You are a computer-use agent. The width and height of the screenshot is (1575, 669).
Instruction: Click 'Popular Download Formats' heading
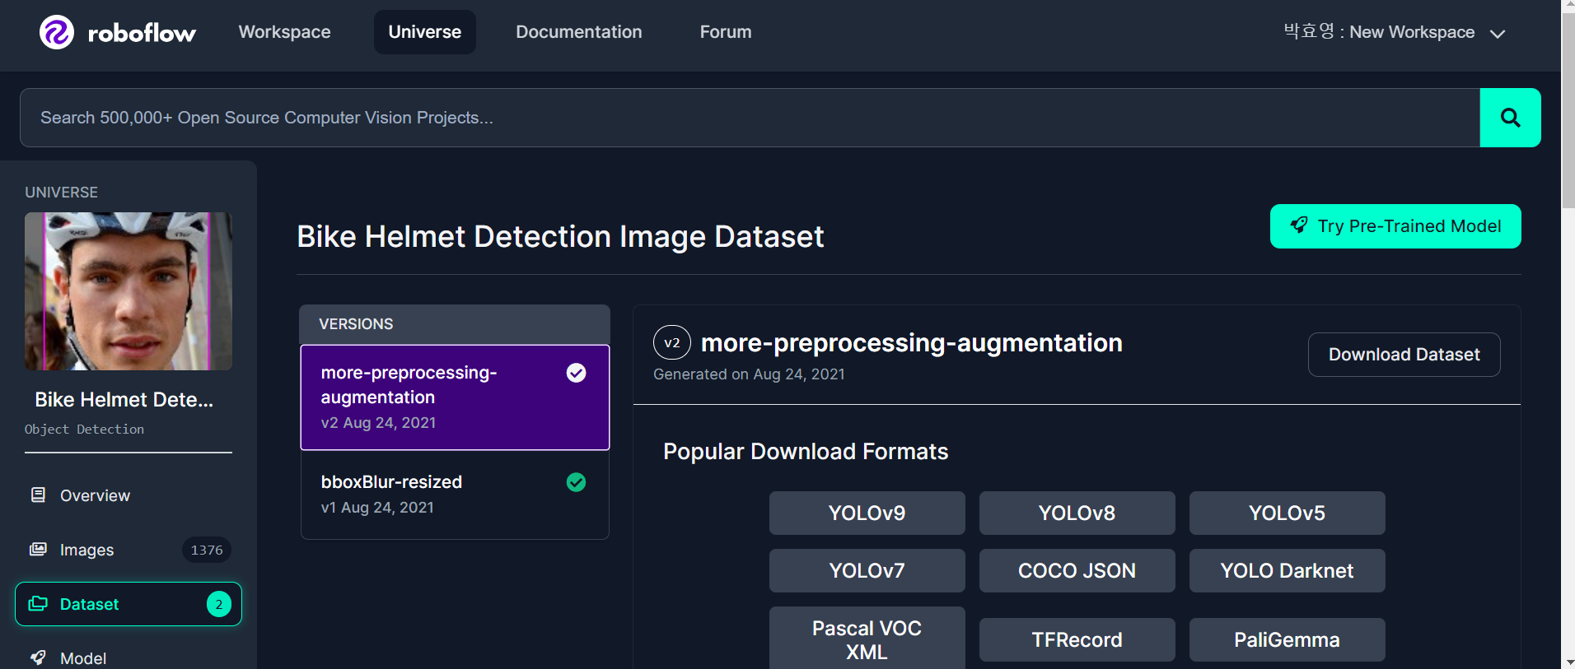[806, 452]
